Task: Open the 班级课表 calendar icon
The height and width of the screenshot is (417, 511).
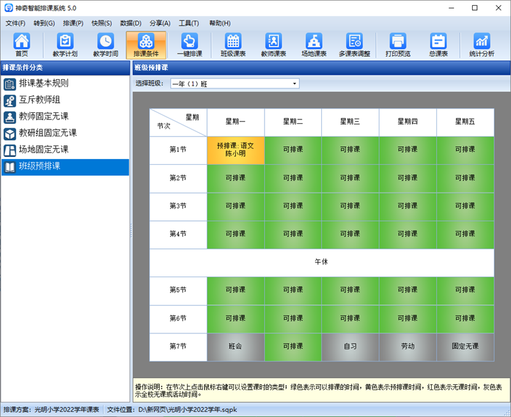Action: (x=233, y=45)
